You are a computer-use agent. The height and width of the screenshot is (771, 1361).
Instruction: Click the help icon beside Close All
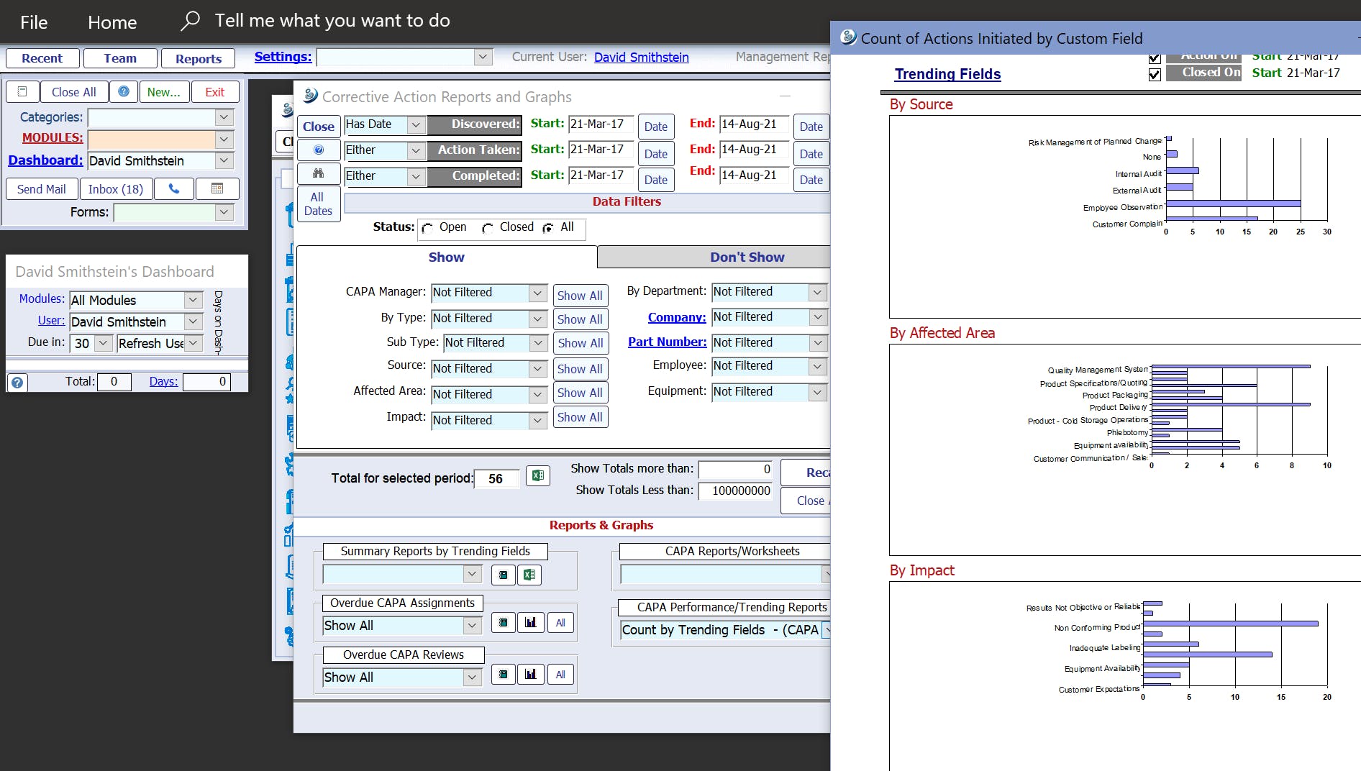(124, 92)
